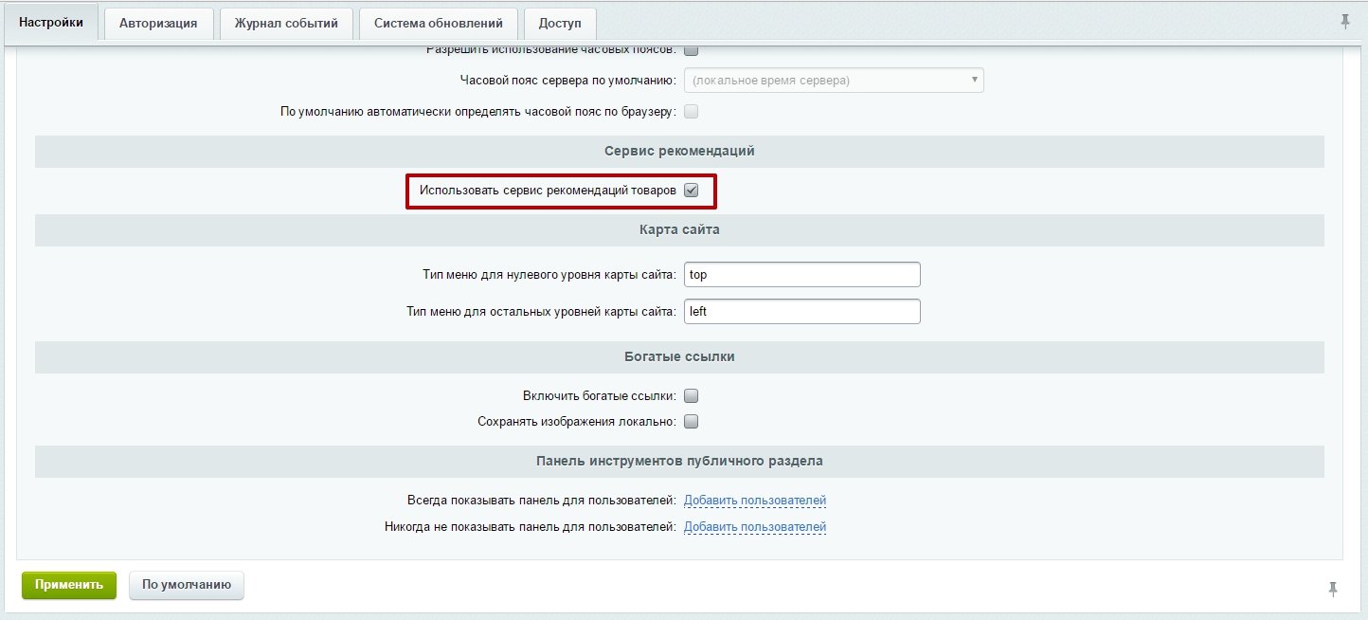Screen dimensions: 1368x620
Task: Enable Включить богатые ссылки checkbox
Action: (692, 396)
